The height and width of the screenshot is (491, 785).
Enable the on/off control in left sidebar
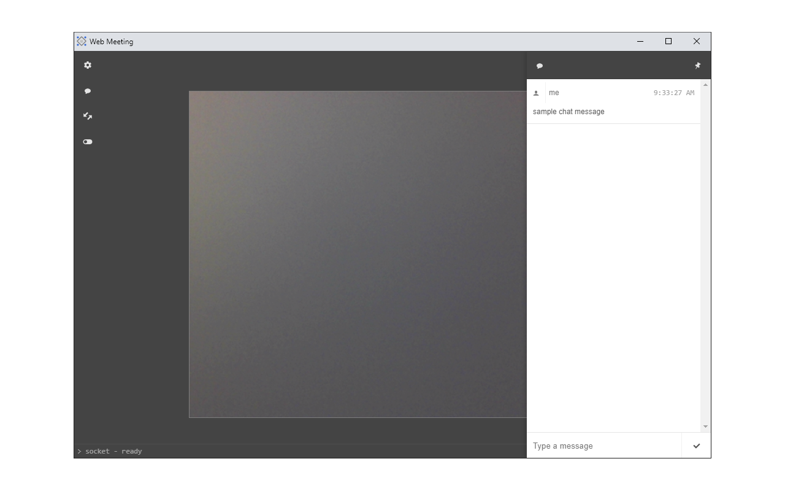point(88,142)
